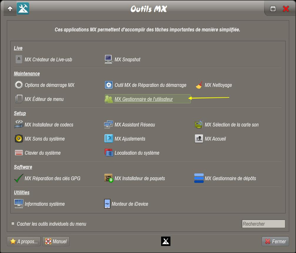Image resolution: width=296 pixels, height=253 pixels.
Task: Open Options de démarrage MX gear icon
Action: [19, 85]
